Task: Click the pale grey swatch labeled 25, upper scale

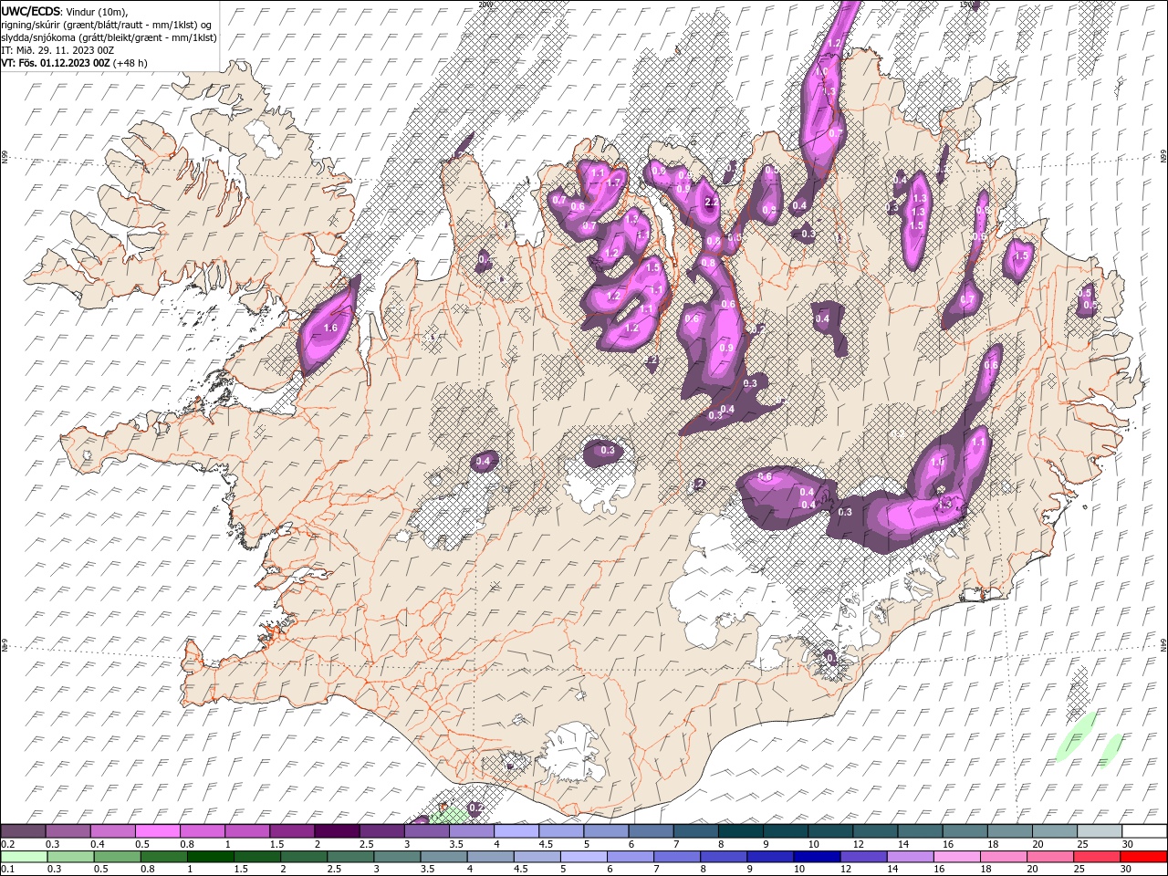Action: pyautogui.click(x=1100, y=831)
